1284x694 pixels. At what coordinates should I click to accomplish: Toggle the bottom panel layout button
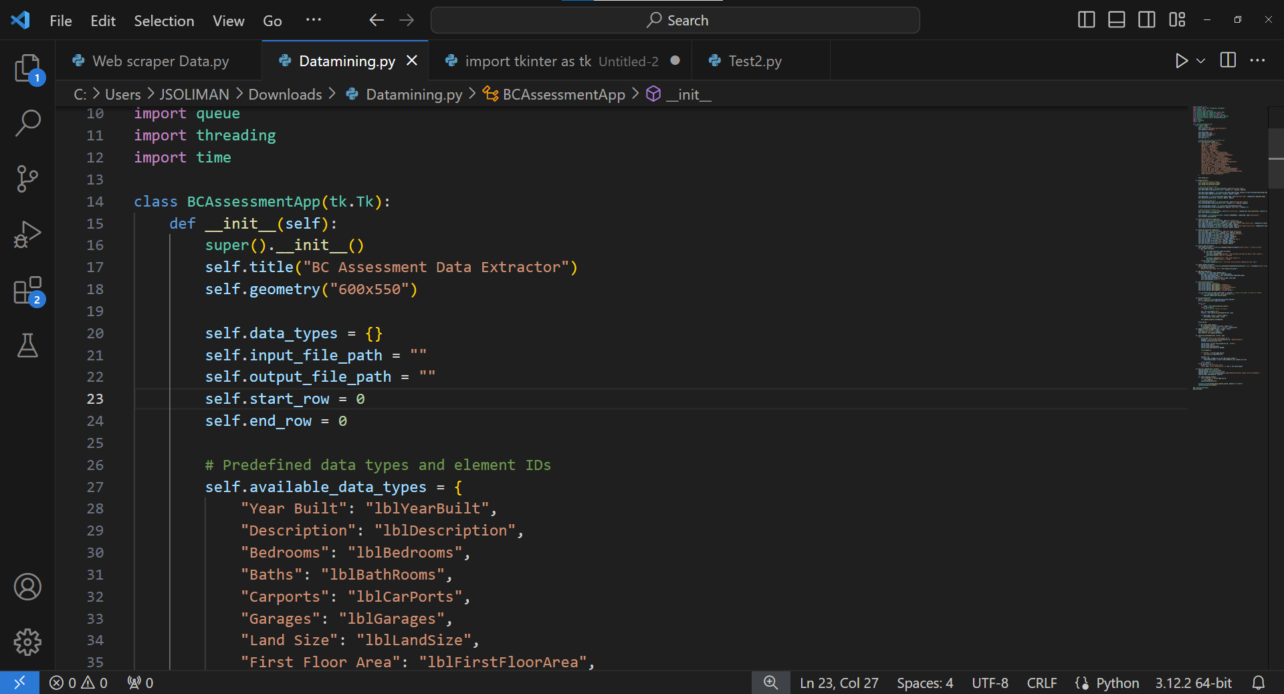[1116, 20]
